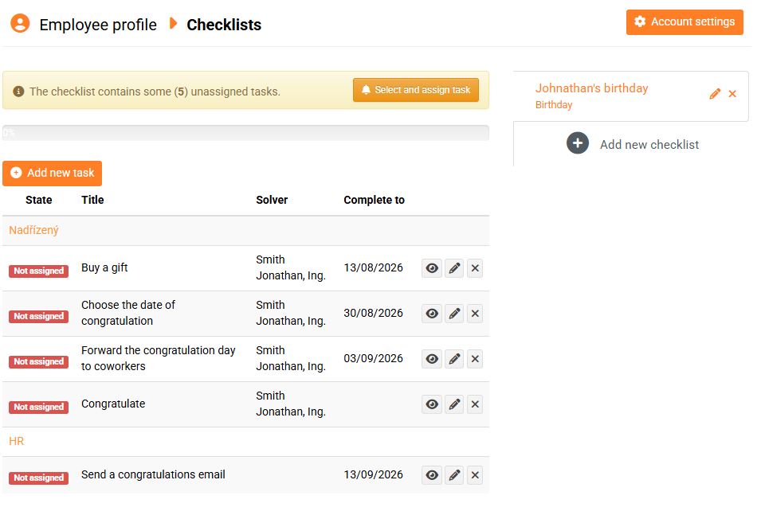757x515 pixels.
Task: Click the Nadřízený group header
Action: click(x=33, y=230)
